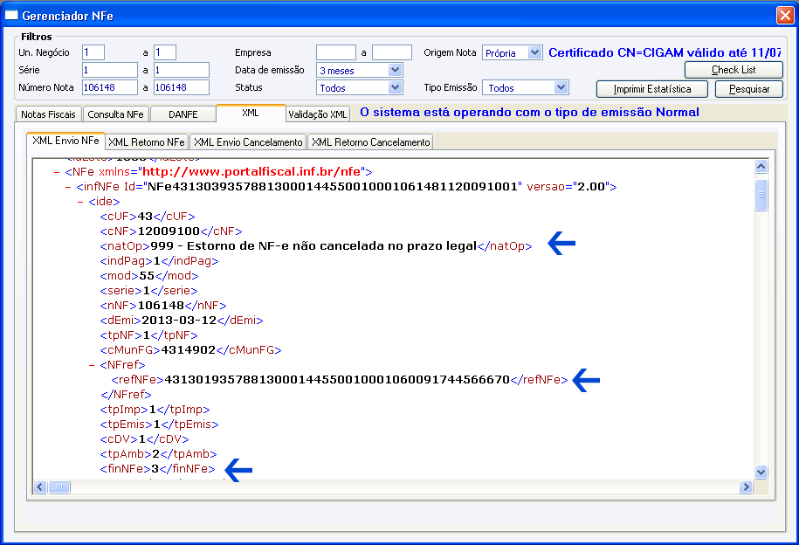Click the vertical scrollbar up arrow
The width and height of the screenshot is (799, 545).
click(761, 166)
